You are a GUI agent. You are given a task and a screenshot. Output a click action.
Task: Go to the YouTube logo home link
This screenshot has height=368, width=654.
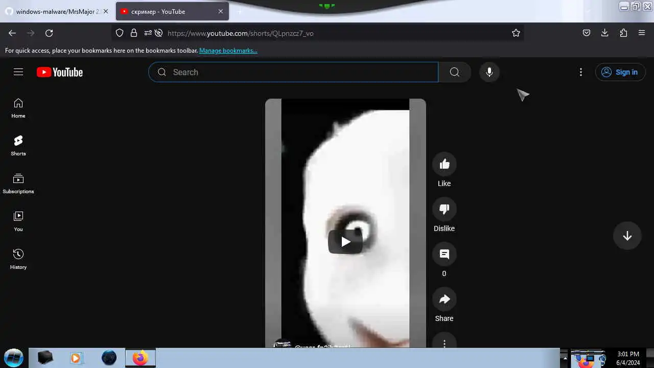[x=60, y=72]
